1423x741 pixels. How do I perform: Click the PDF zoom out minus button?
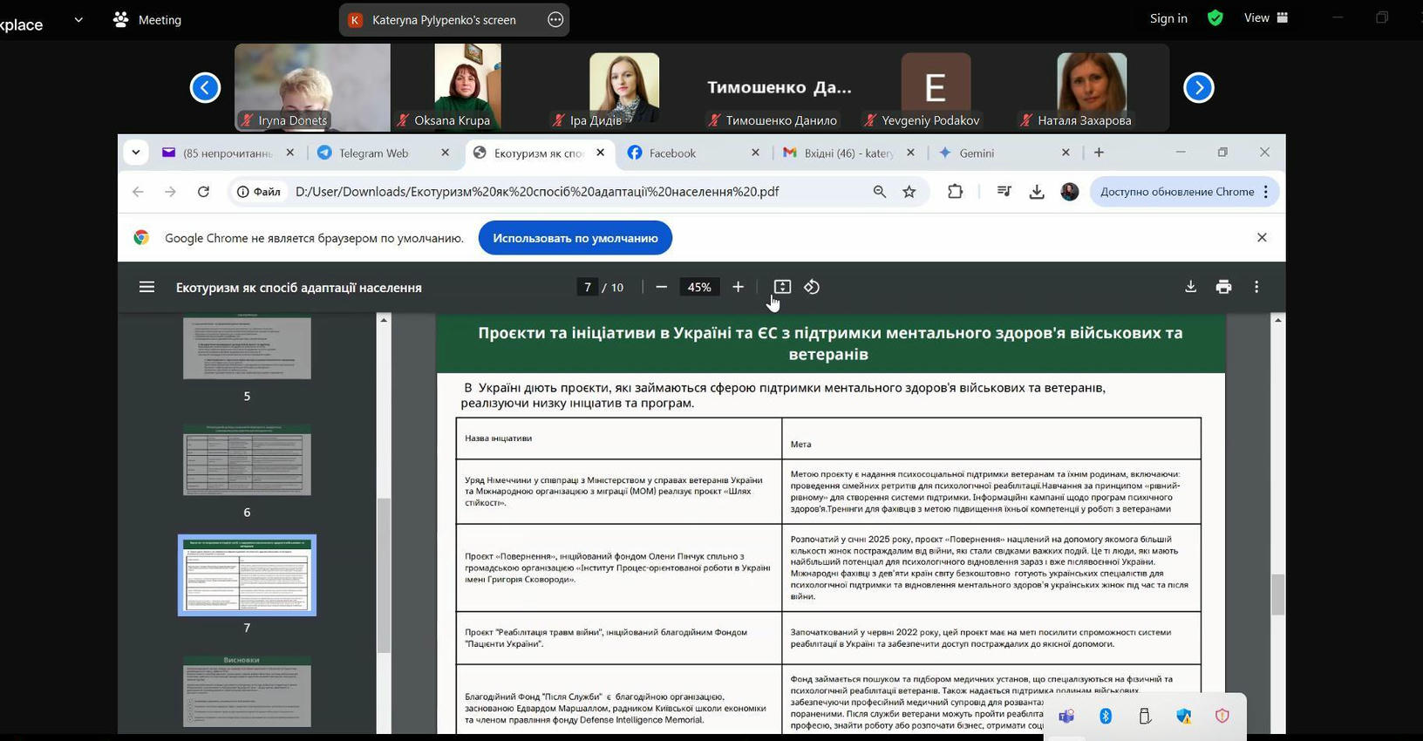tap(661, 287)
